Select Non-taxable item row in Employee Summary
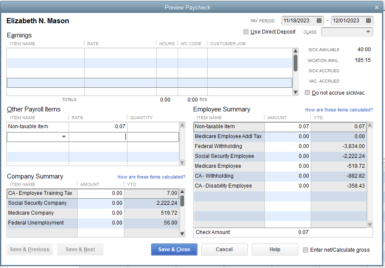The image size is (385, 268). pyautogui.click(x=280, y=126)
